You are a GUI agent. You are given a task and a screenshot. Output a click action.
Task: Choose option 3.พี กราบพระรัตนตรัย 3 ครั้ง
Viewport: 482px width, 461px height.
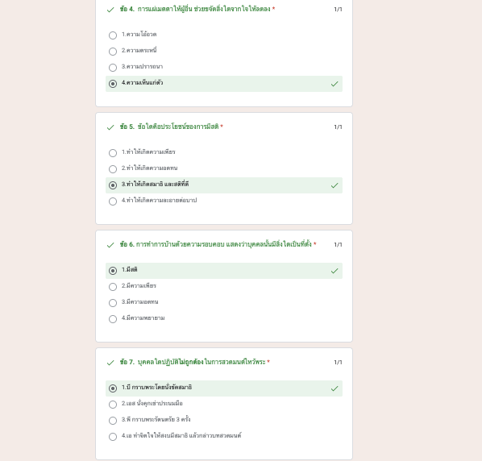click(113, 421)
